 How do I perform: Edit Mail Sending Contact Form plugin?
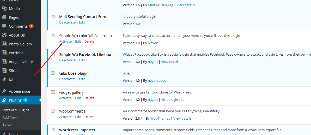coord(82,22)
